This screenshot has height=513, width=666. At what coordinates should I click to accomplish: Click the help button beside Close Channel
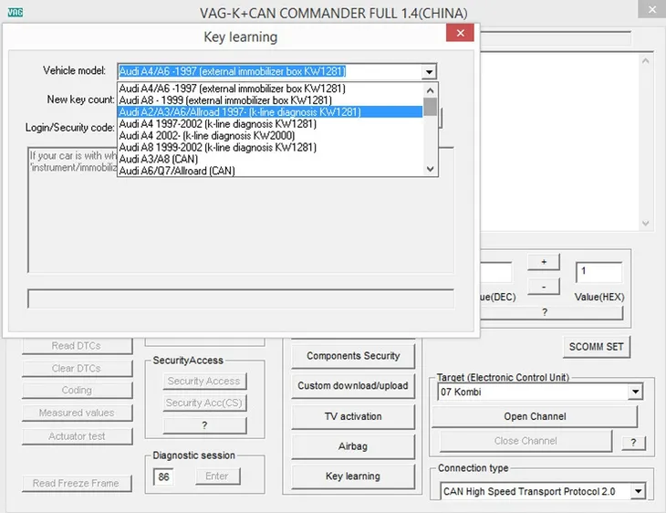click(x=633, y=443)
